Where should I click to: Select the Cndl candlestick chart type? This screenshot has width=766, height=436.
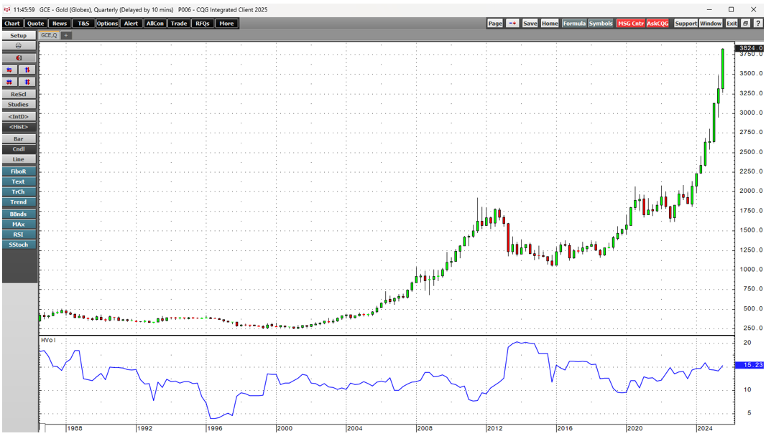tap(19, 149)
